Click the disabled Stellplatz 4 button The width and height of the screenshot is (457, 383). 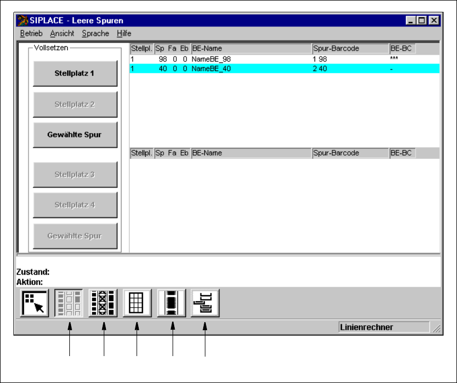[x=75, y=205]
